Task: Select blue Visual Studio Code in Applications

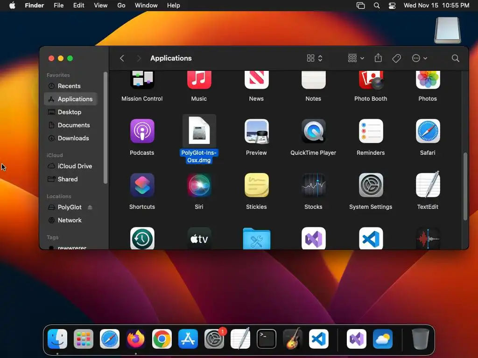Action: point(371,238)
